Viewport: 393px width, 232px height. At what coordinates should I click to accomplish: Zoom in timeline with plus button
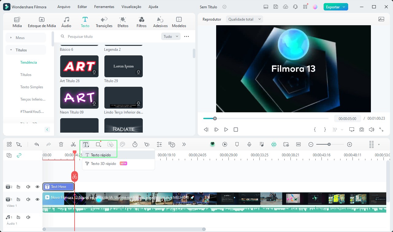tap(349, 144)
